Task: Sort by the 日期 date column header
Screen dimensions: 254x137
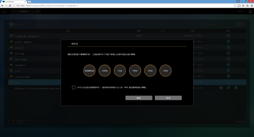Action: 193,31
